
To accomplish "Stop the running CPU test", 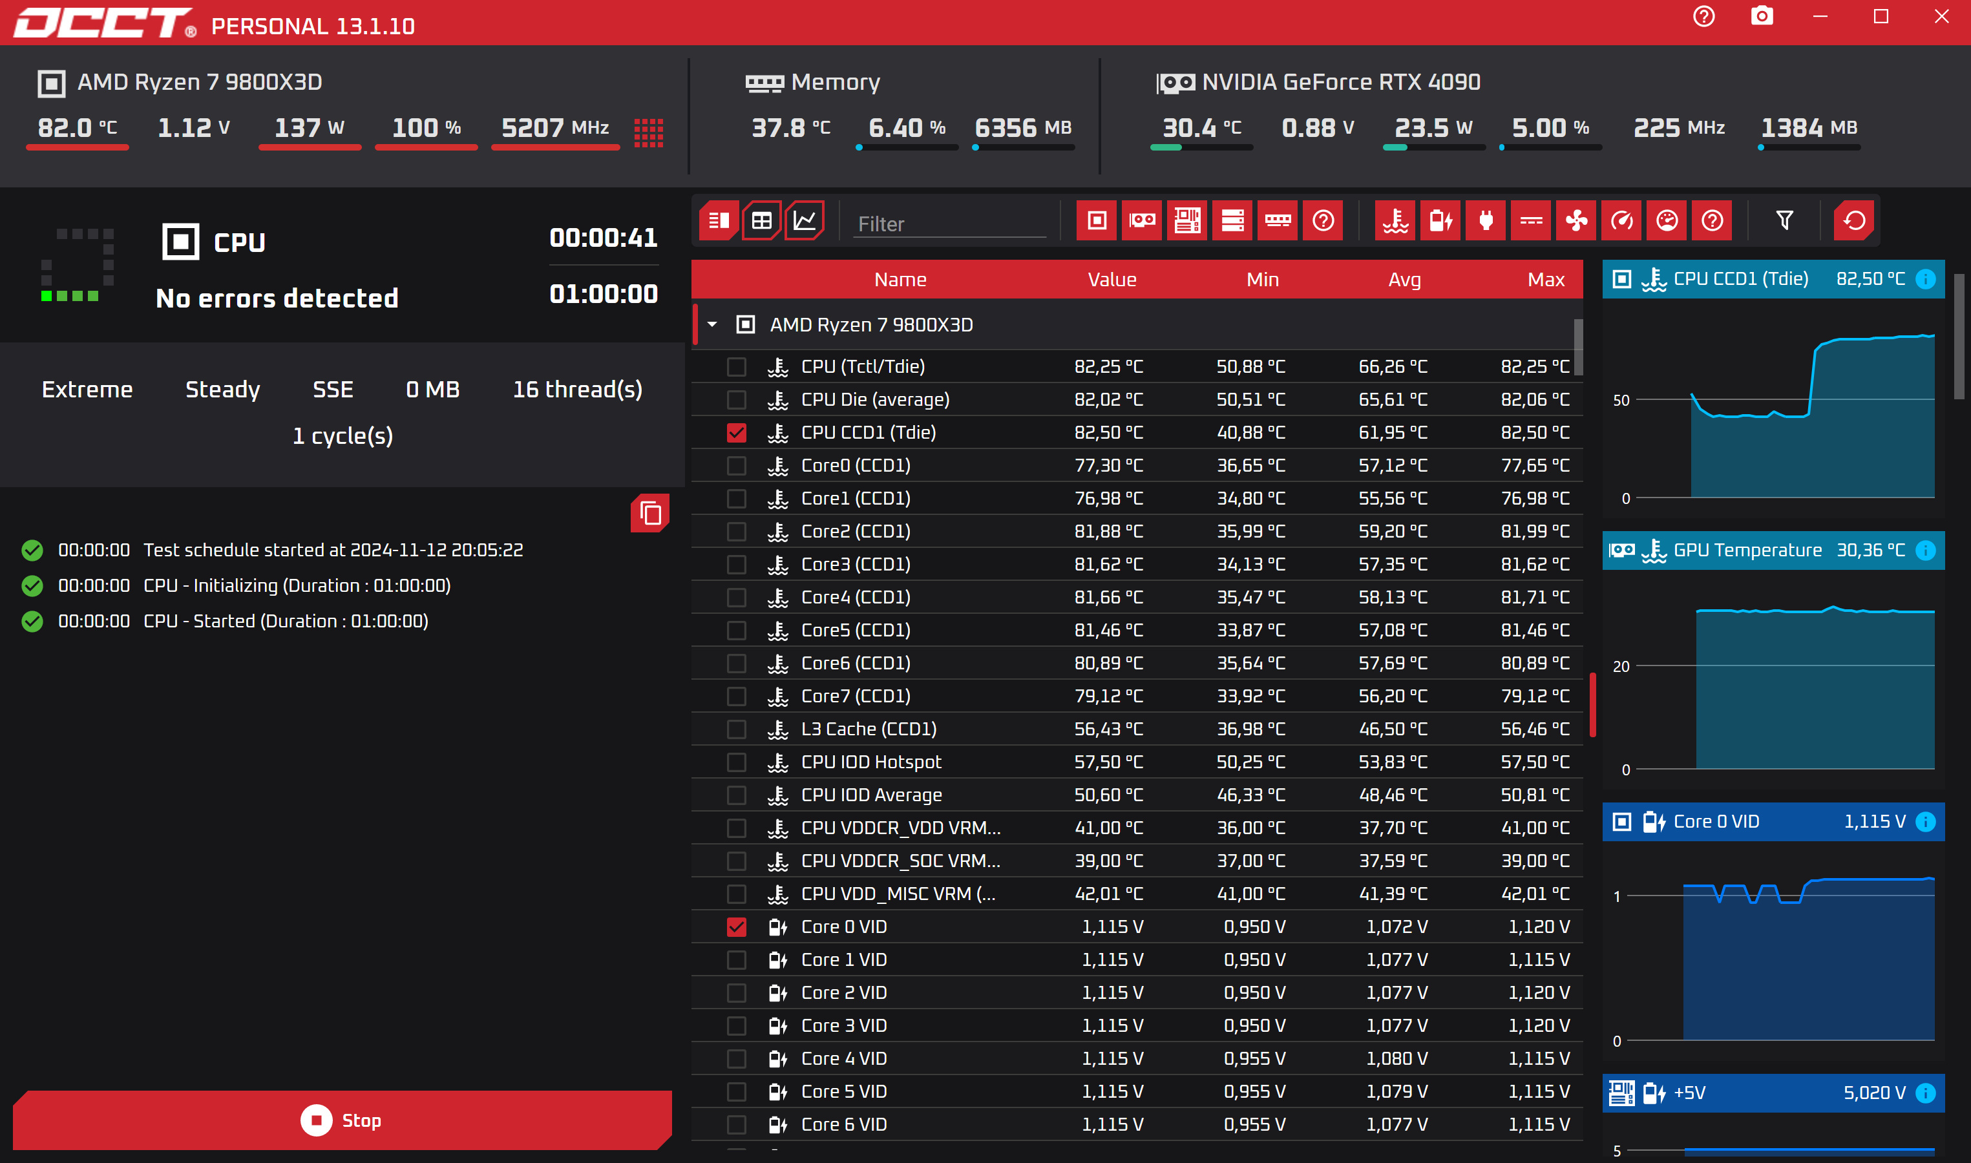I will point(342,1121).
